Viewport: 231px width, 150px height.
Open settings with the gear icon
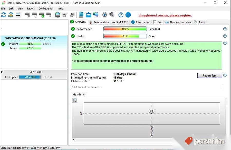pos(105,15)
